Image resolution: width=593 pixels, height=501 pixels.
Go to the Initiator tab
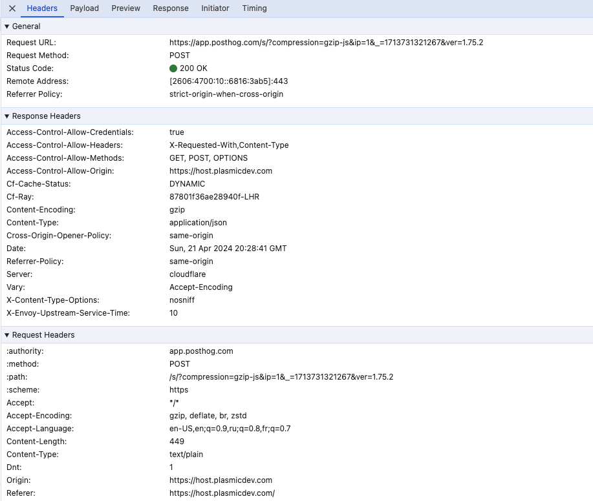tap(215, 8)
